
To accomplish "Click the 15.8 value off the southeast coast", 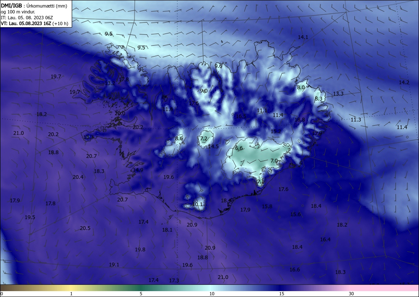I will [267, 206].
